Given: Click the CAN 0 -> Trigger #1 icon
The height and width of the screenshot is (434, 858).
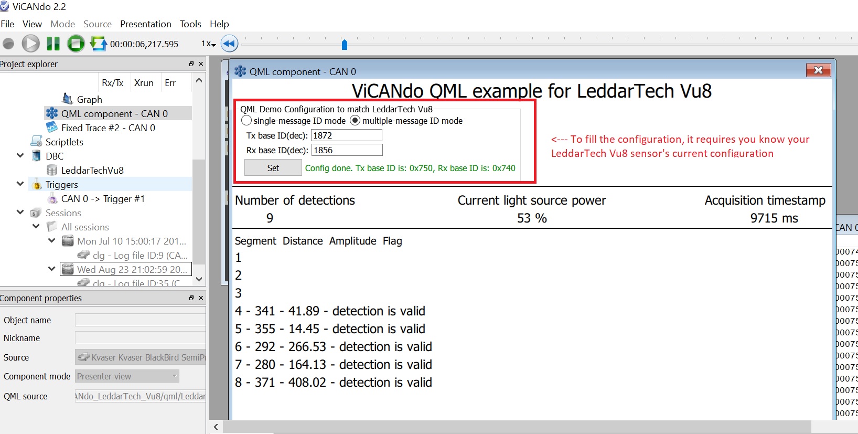Looking at the screenshot, I should 52,198.
